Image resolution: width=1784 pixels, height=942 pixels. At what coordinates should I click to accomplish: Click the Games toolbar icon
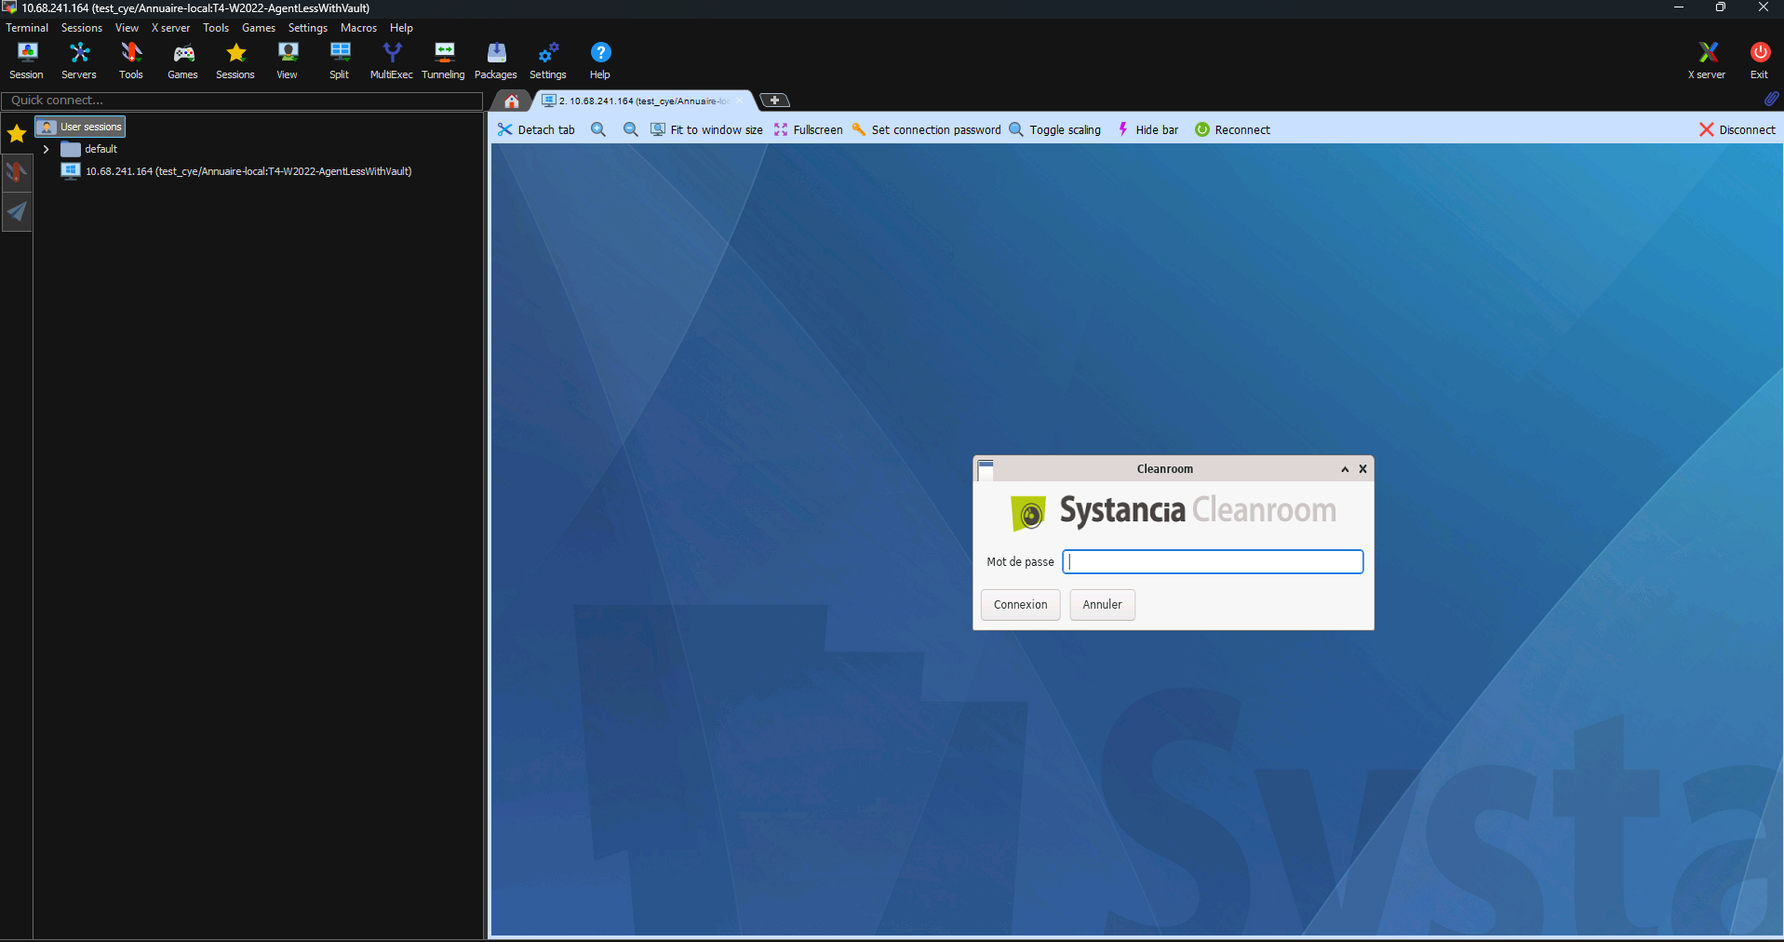coord(183,61)
